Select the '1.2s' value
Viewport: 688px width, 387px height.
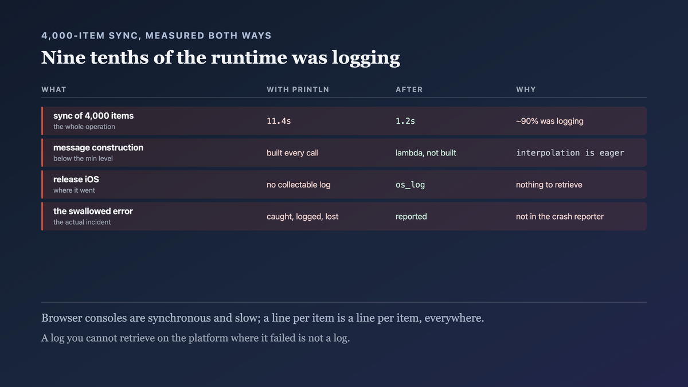pyautogui.click(x=405, y=121)
